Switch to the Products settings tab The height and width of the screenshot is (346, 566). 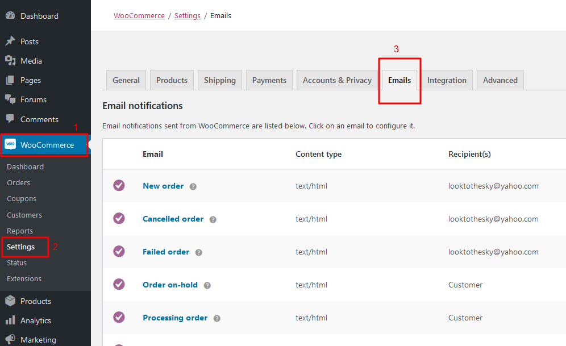[172, 80]
